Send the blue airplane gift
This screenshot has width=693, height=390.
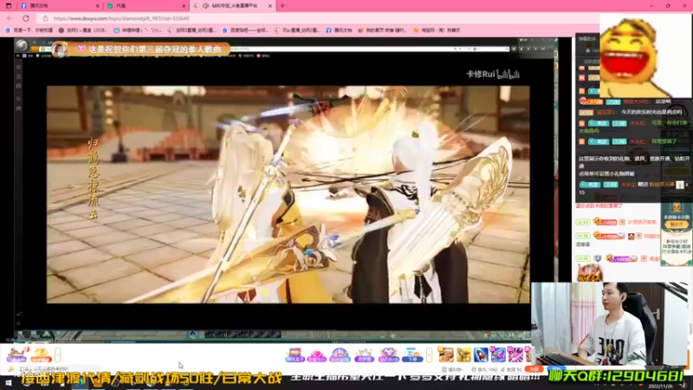(x=498, y=354)
